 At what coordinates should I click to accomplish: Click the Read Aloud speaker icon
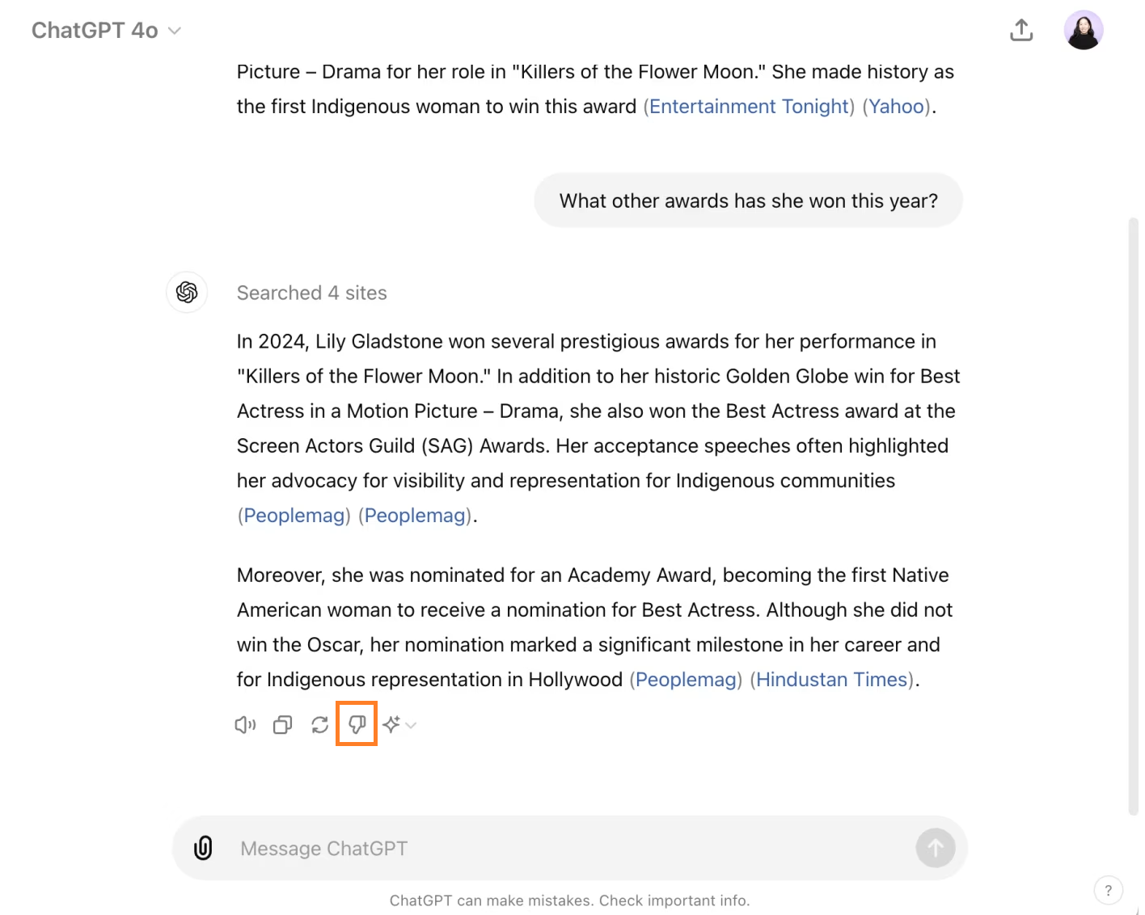245,725
